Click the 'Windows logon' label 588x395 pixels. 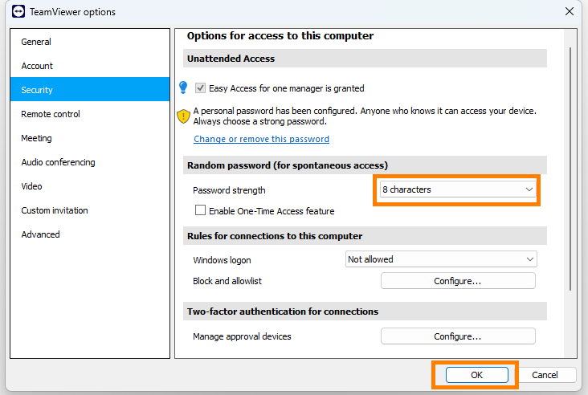pos(222,260)
